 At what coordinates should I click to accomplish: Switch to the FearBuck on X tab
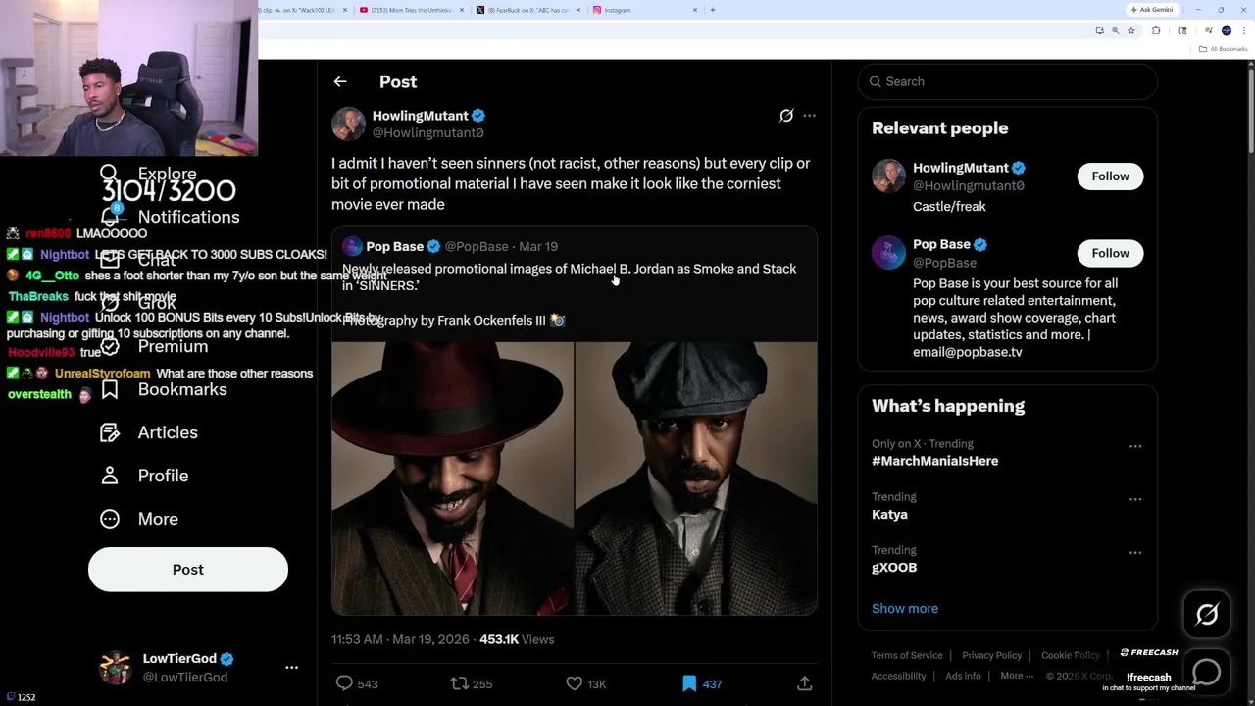click(527, 10)
